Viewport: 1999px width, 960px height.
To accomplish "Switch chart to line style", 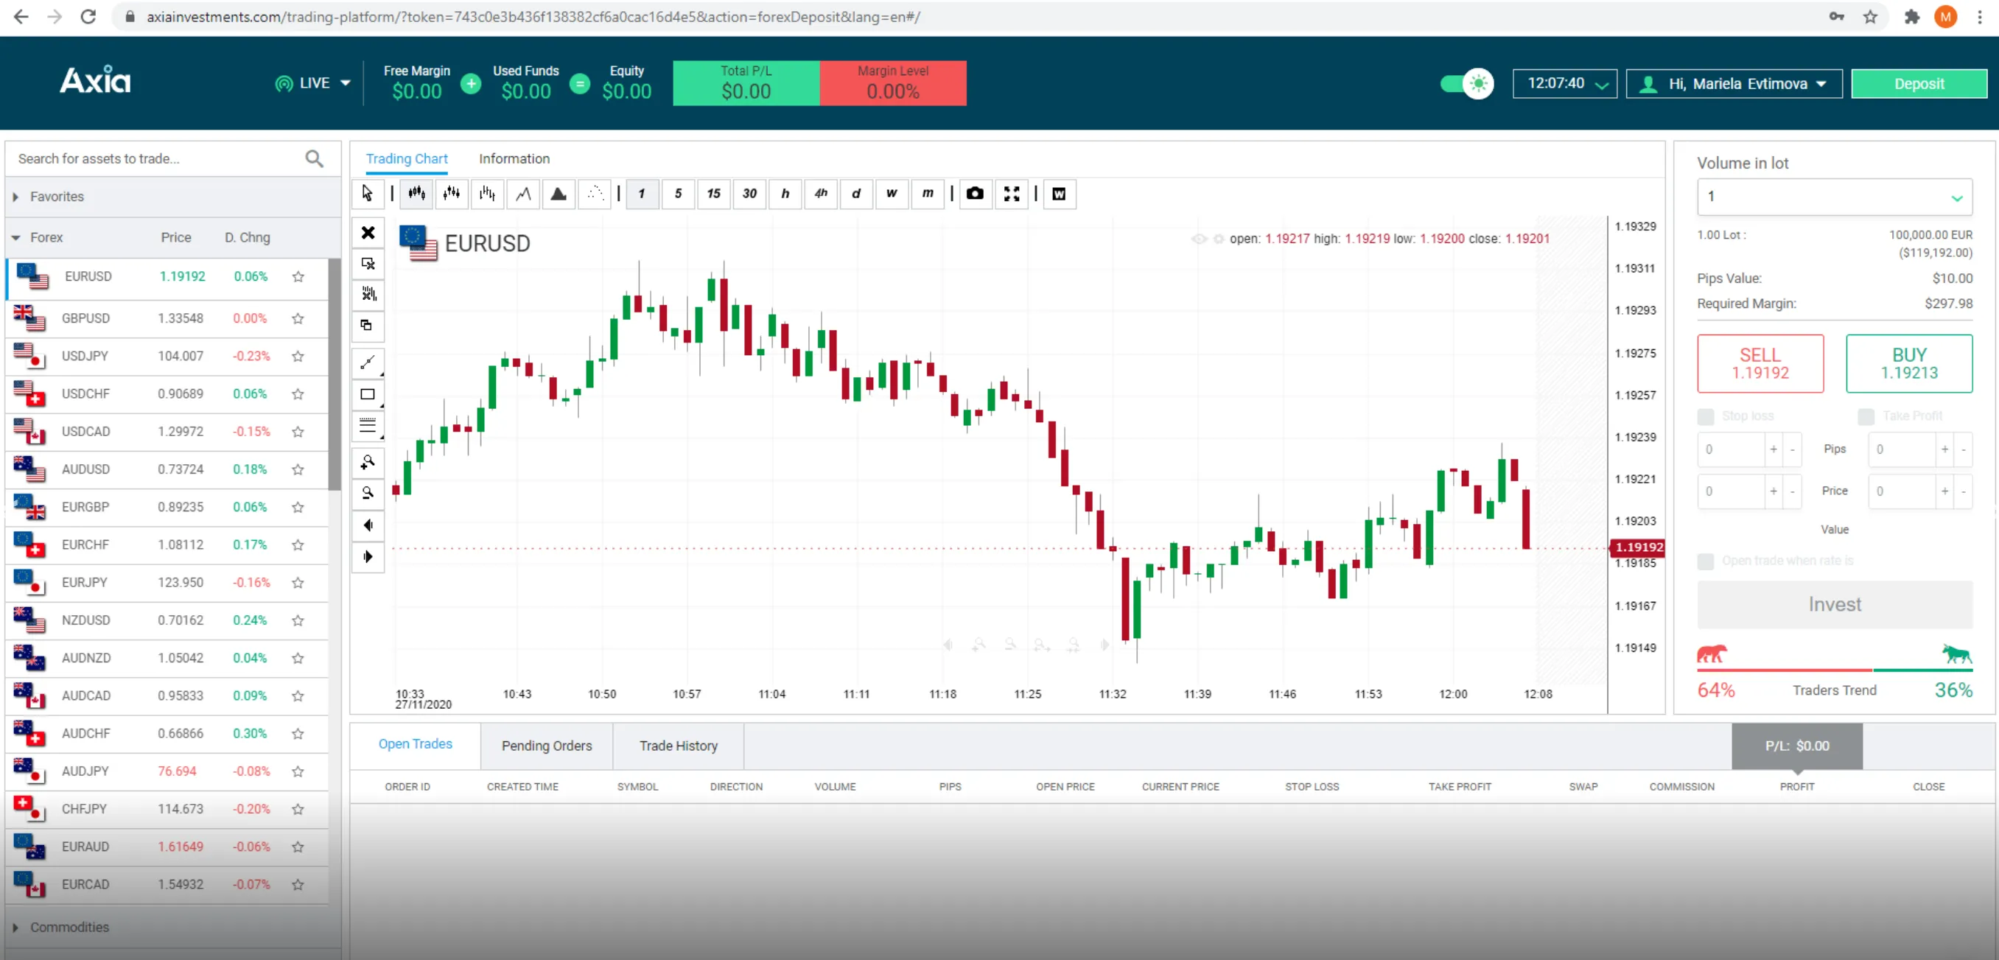I will (x=524, y=193).
